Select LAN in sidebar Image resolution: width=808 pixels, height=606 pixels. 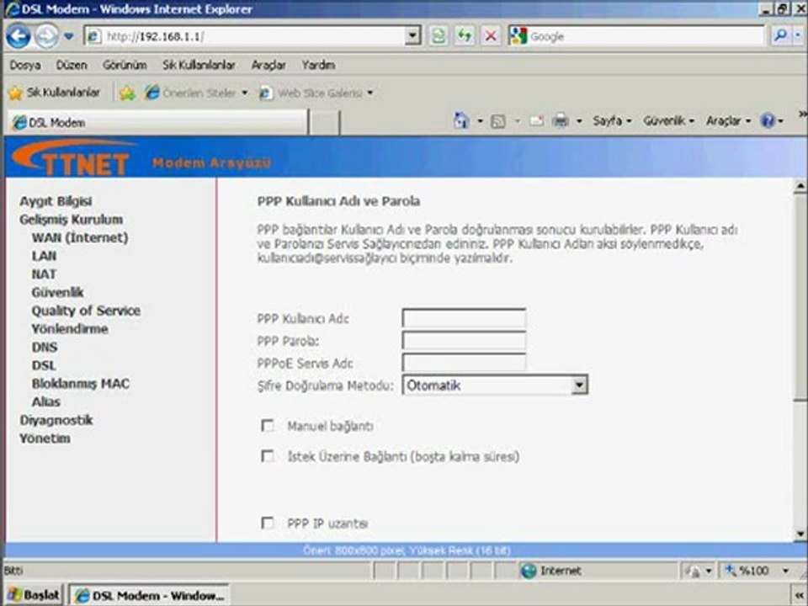[44, 256]
